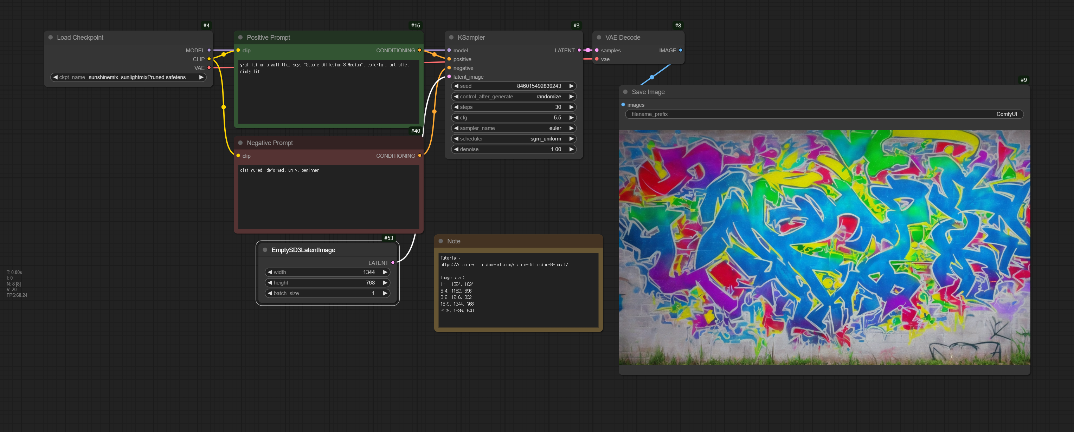Viewport: 1074px width, 432px height.
Task: Click the latent_image input socket on KSampler
Action: point(449,77)
